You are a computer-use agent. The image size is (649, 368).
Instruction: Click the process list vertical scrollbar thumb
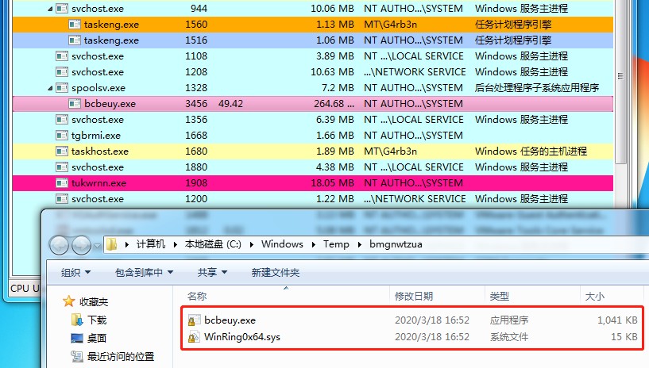coord(620,82)
